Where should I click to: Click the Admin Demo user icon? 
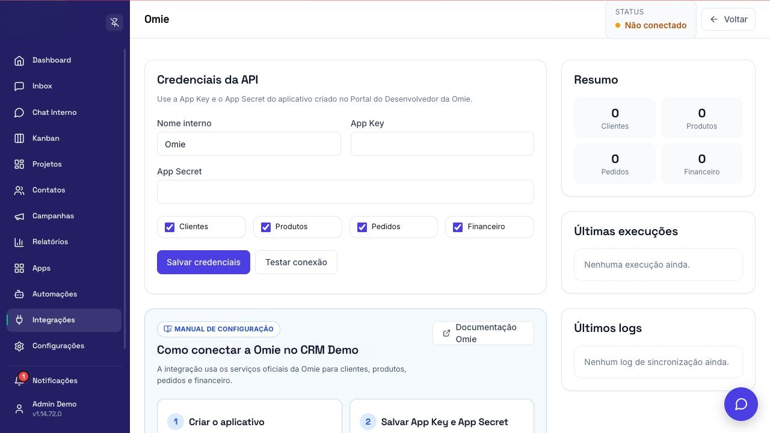(x=19, y=409)
